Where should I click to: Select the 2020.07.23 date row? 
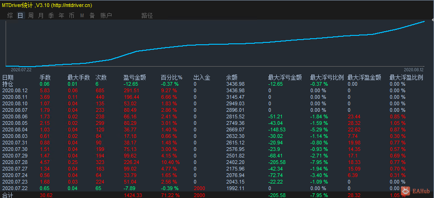tap(217, 182)
